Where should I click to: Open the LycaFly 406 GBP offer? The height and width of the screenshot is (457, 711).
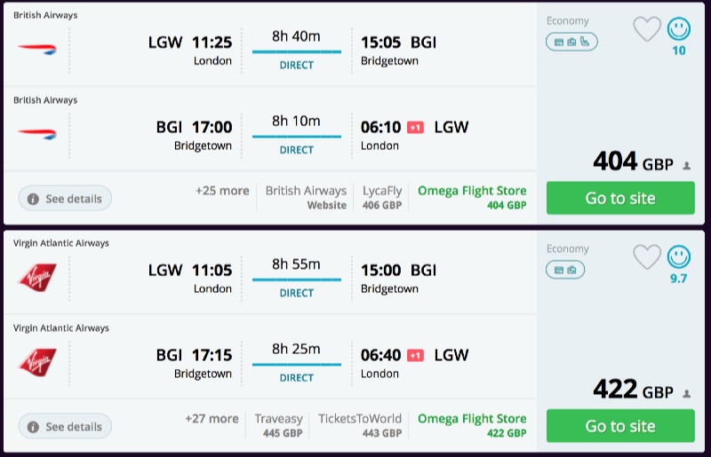[x=382, y=197]
